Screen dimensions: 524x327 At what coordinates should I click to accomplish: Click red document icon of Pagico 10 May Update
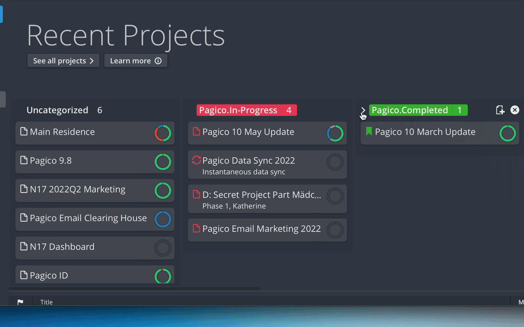pyautogui.click(x=196, y=131)
